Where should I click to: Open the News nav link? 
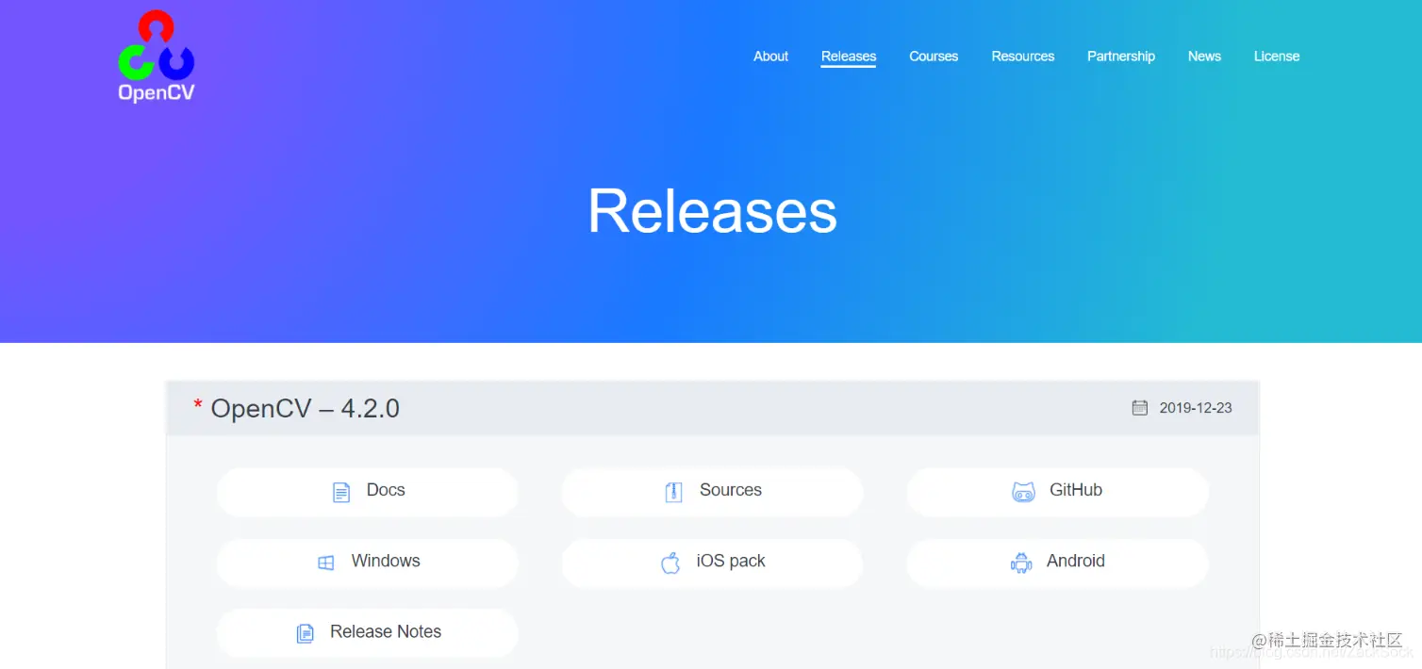[1204, 57]
